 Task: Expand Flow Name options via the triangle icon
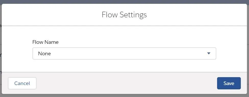(209, 53)
